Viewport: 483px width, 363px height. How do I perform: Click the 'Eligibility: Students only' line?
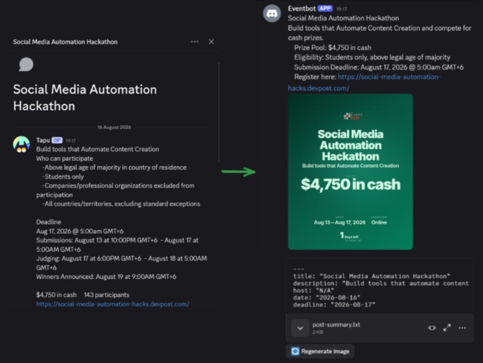[372, 58]
